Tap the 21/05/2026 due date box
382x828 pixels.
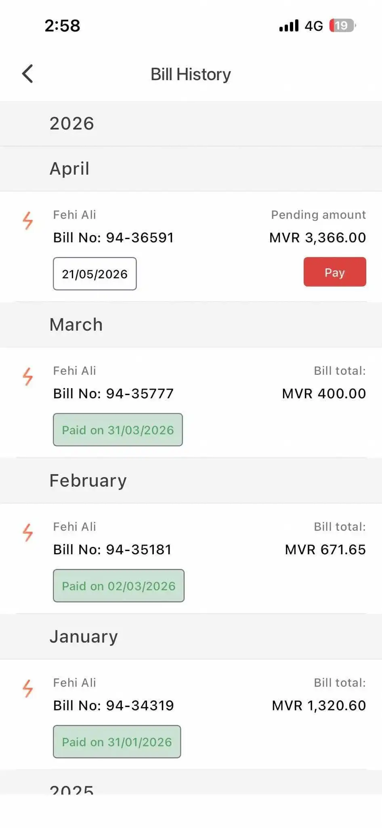95,274
